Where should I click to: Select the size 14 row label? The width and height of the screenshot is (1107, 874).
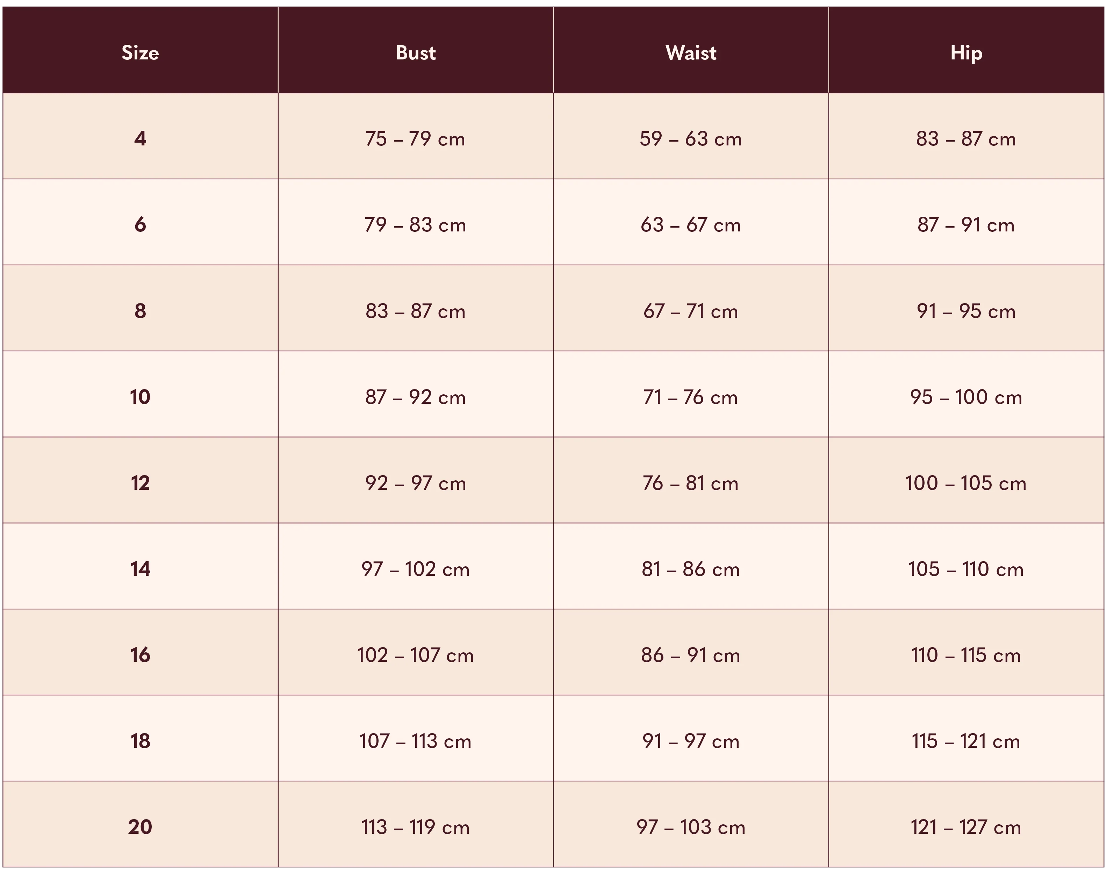click(x=140, y=569)
